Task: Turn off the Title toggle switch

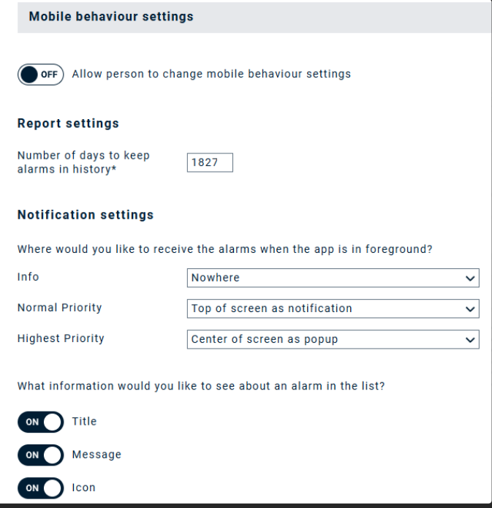Action: (41, 422)
